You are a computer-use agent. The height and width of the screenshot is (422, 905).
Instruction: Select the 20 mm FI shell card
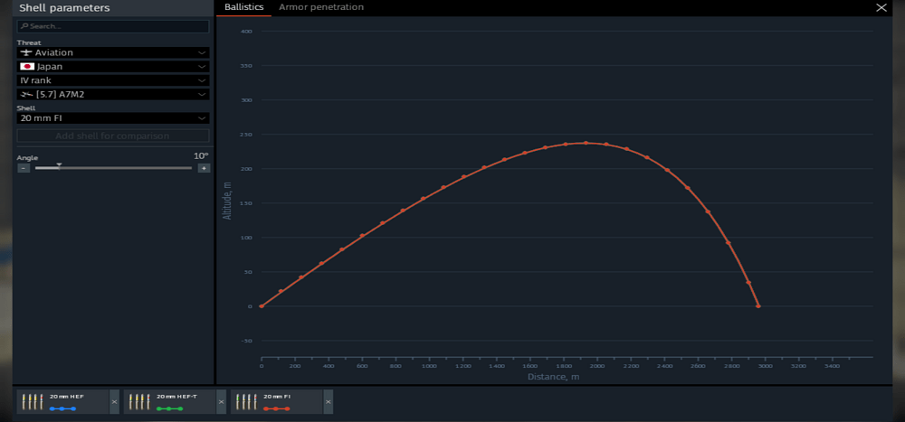point(276,401)
